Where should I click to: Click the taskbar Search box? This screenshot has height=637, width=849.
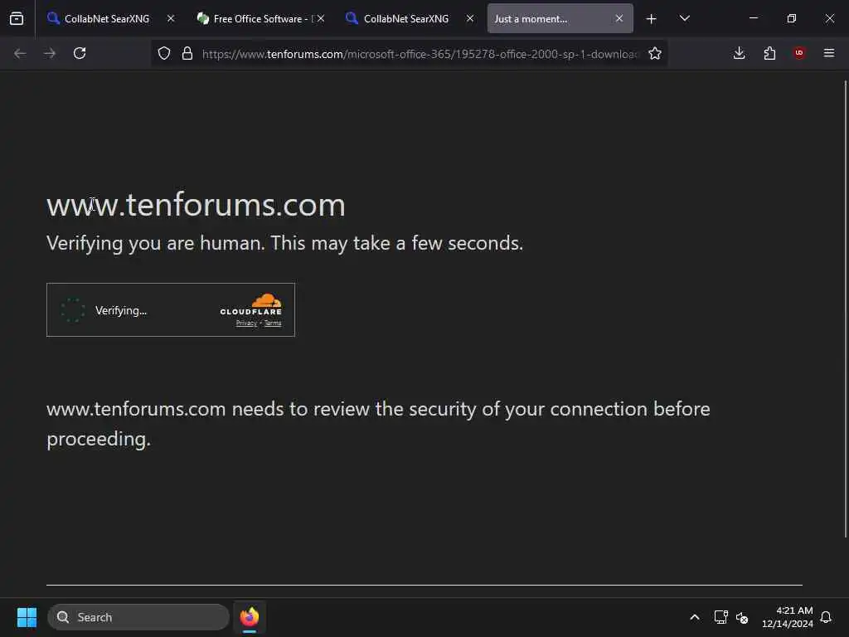(x=138, y=617)
